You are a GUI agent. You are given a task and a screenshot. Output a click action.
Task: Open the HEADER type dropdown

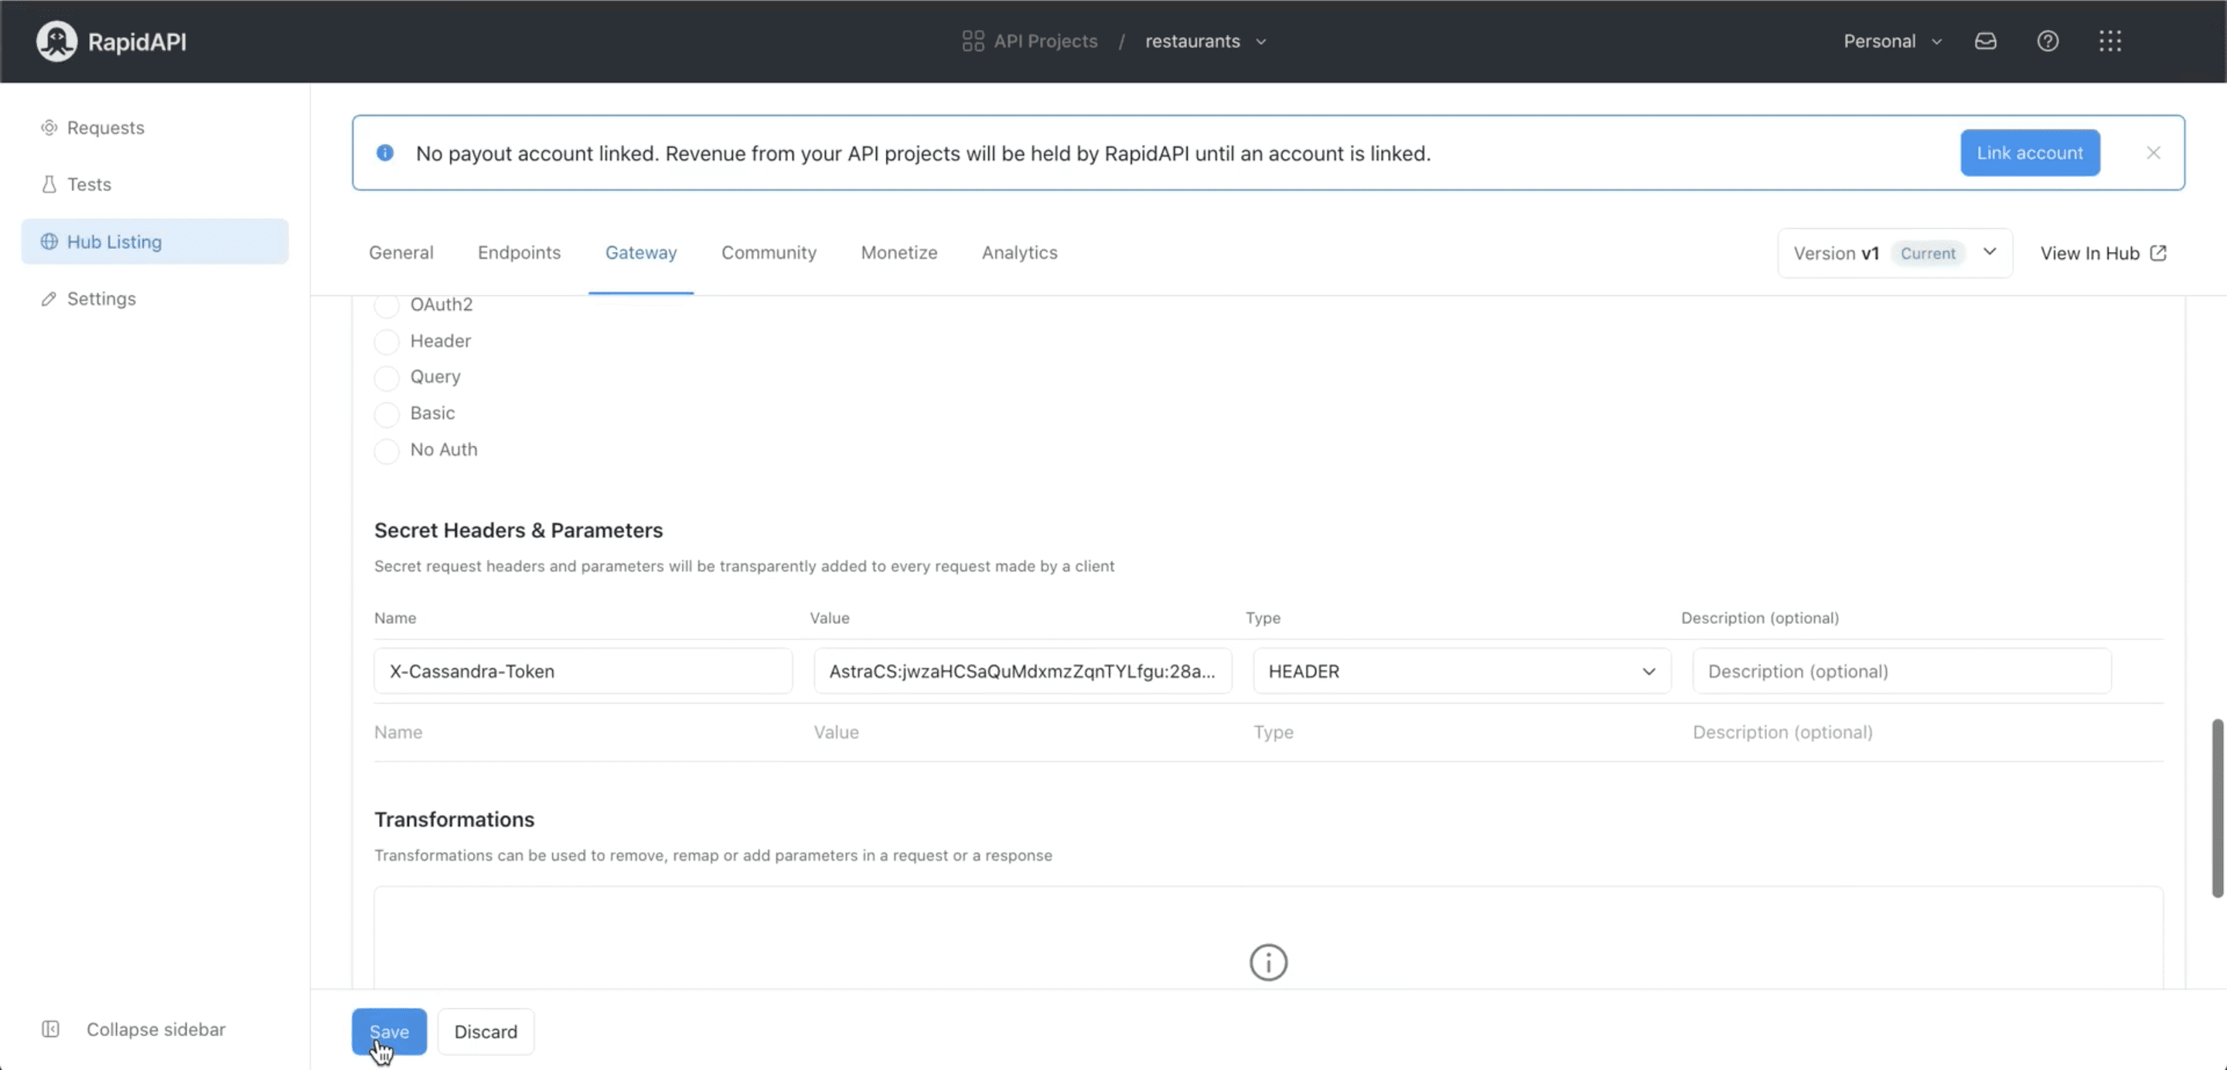pyautogui.click(x=1462, y=672)
